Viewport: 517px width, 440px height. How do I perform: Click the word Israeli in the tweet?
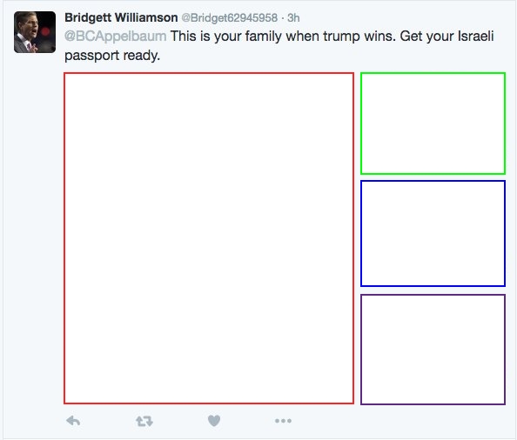coord(475,36)
